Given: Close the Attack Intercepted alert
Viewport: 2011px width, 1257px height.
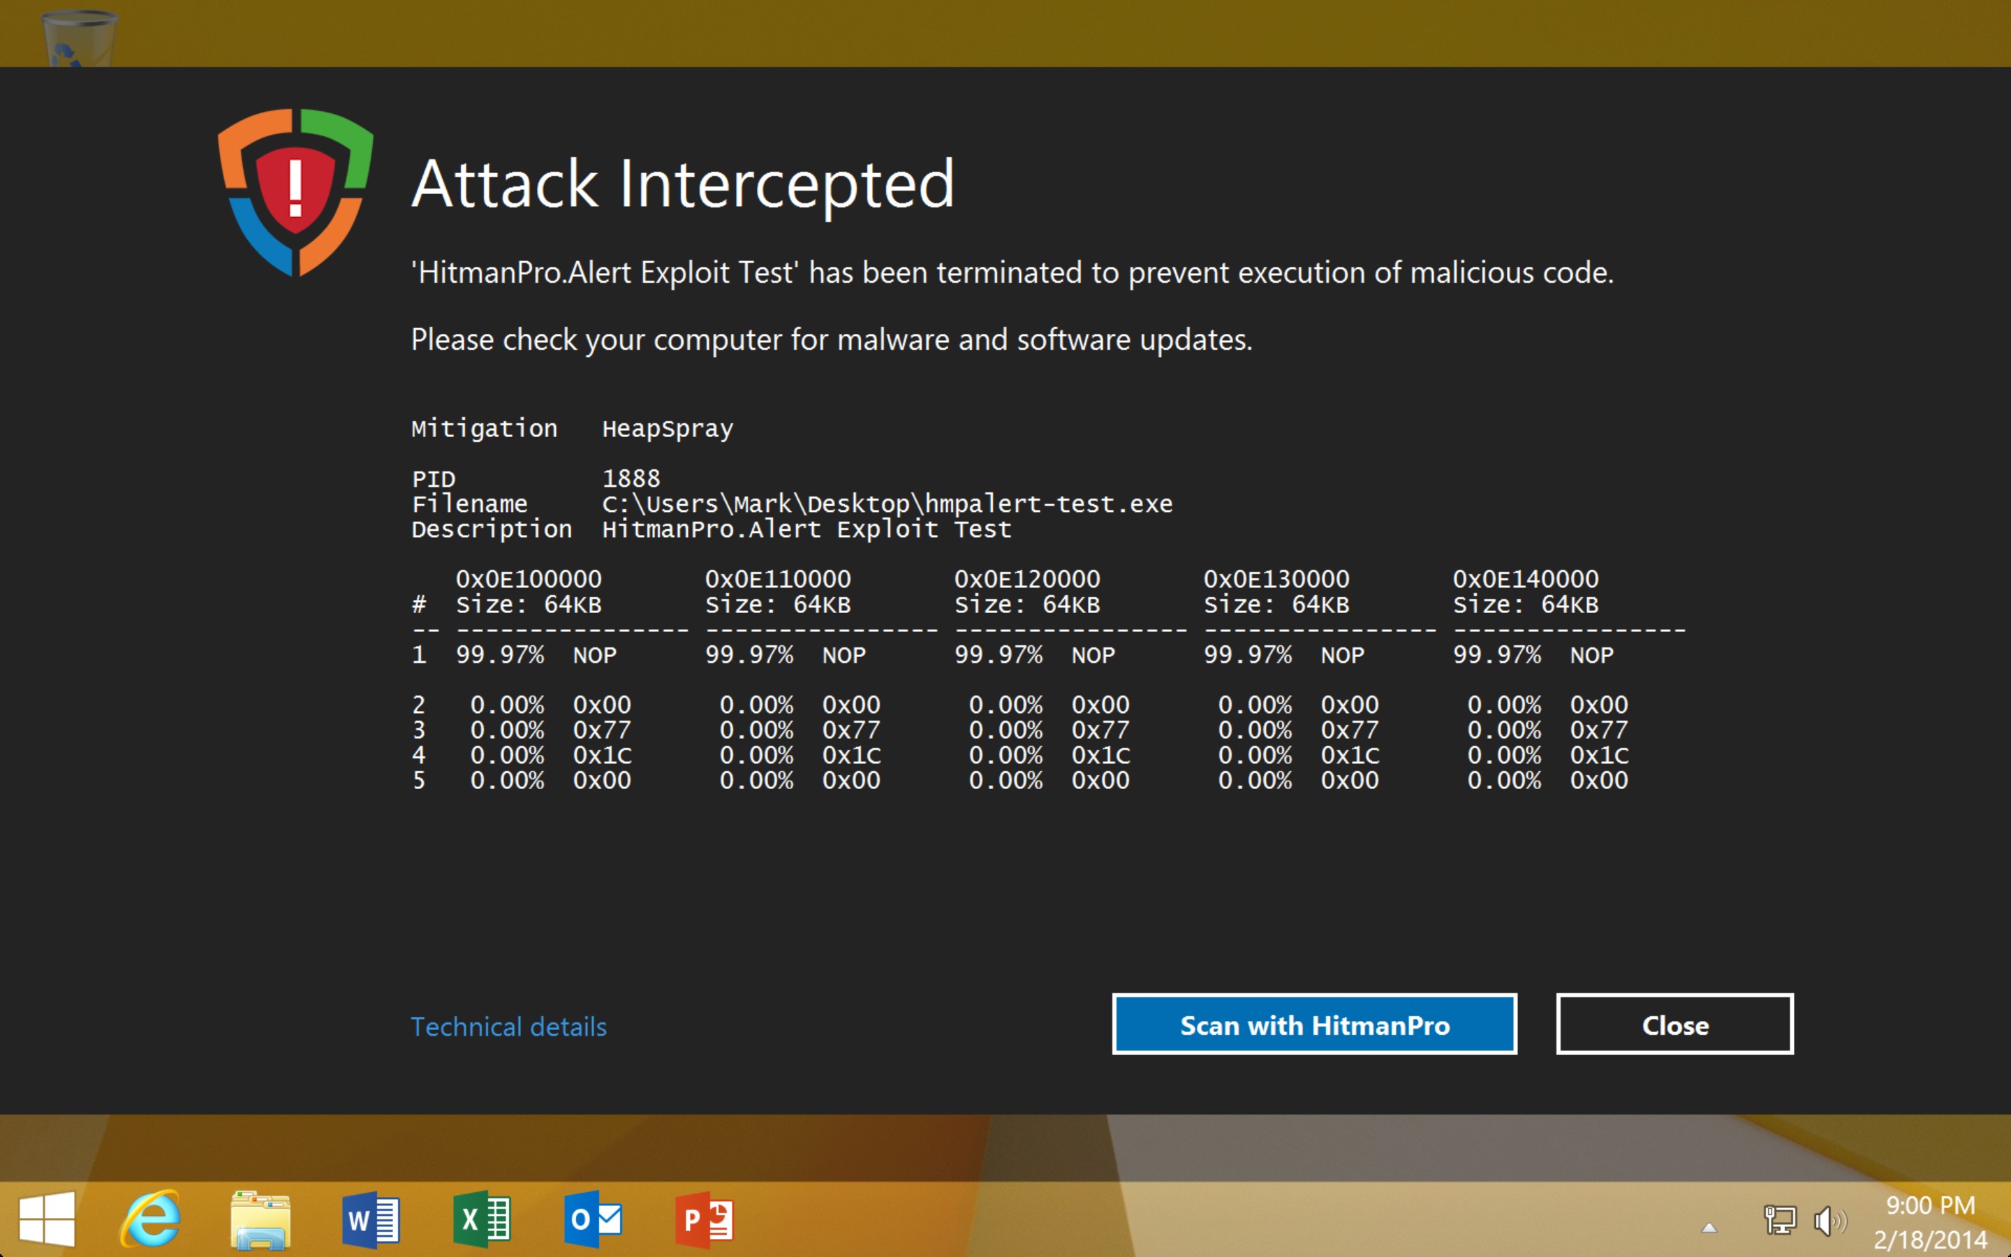Looking at the screenshot, I should click(1674, 1024).
